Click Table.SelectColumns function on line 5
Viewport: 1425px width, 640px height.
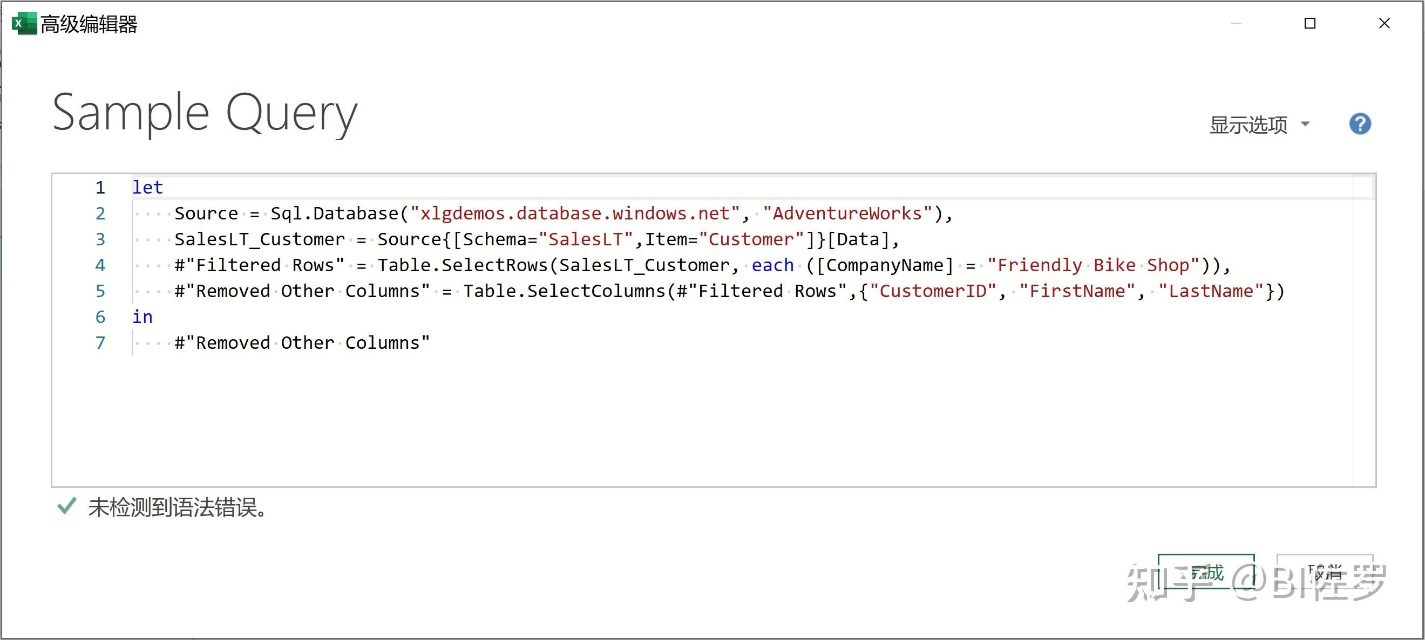564,291
